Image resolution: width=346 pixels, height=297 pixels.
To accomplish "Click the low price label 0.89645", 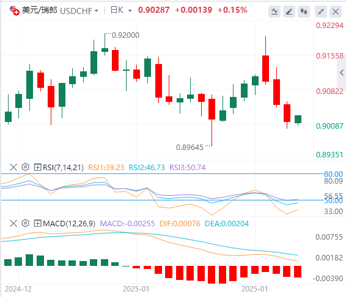I will 190,148.
